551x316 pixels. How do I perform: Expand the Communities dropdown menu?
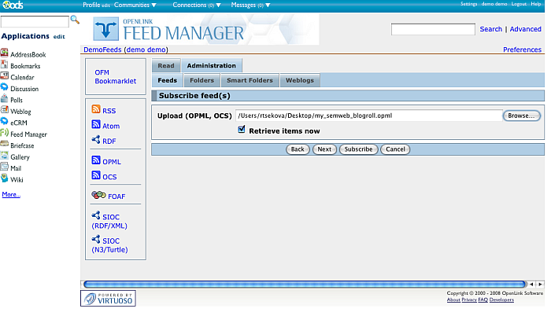pos(153,5)
